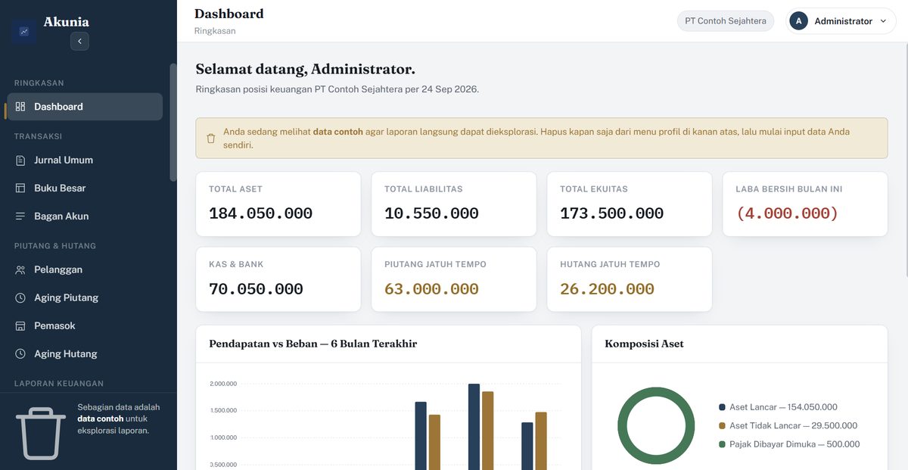Click the sidebar vertical scrollbar

(173, 121)
